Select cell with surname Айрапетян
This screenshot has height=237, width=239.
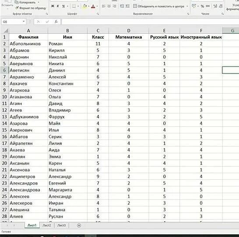click(x=28, y=143)
